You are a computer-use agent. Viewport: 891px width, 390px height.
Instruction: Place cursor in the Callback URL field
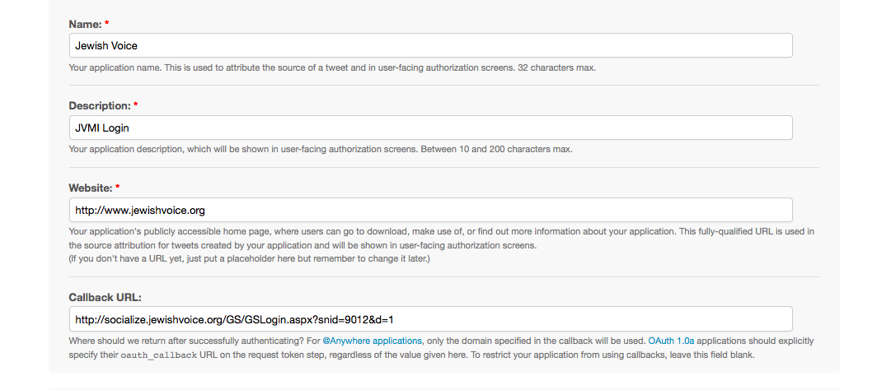[x=431, y=319]
